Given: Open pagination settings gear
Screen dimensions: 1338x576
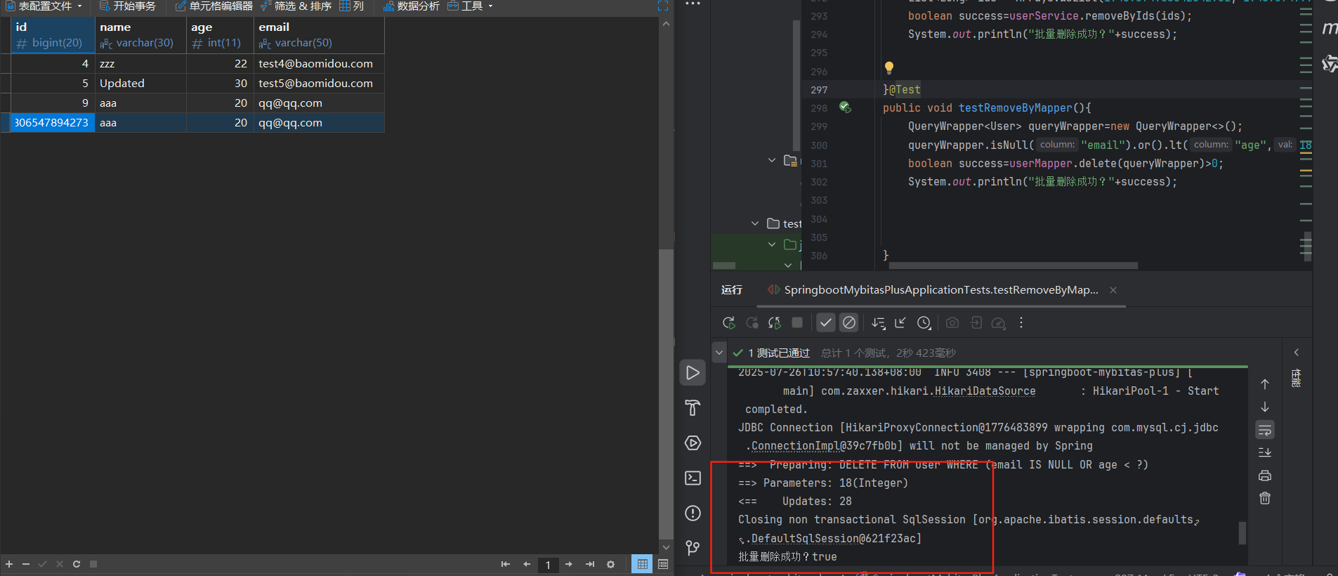Looking at the screenshot, I should point(610,564).
